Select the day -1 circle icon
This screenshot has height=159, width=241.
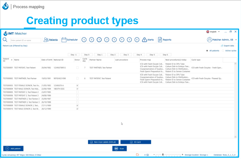click(84, 40)
